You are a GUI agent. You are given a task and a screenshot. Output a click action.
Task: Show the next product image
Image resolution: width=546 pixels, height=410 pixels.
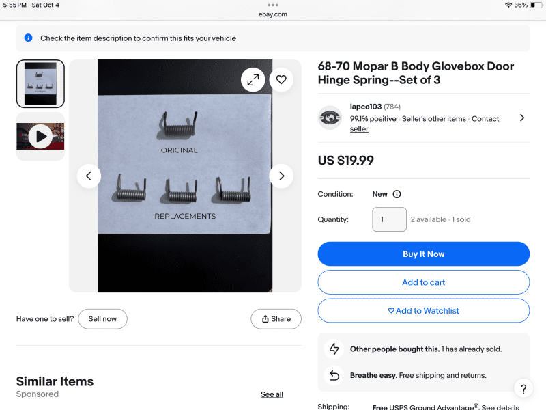pos(281,176)
